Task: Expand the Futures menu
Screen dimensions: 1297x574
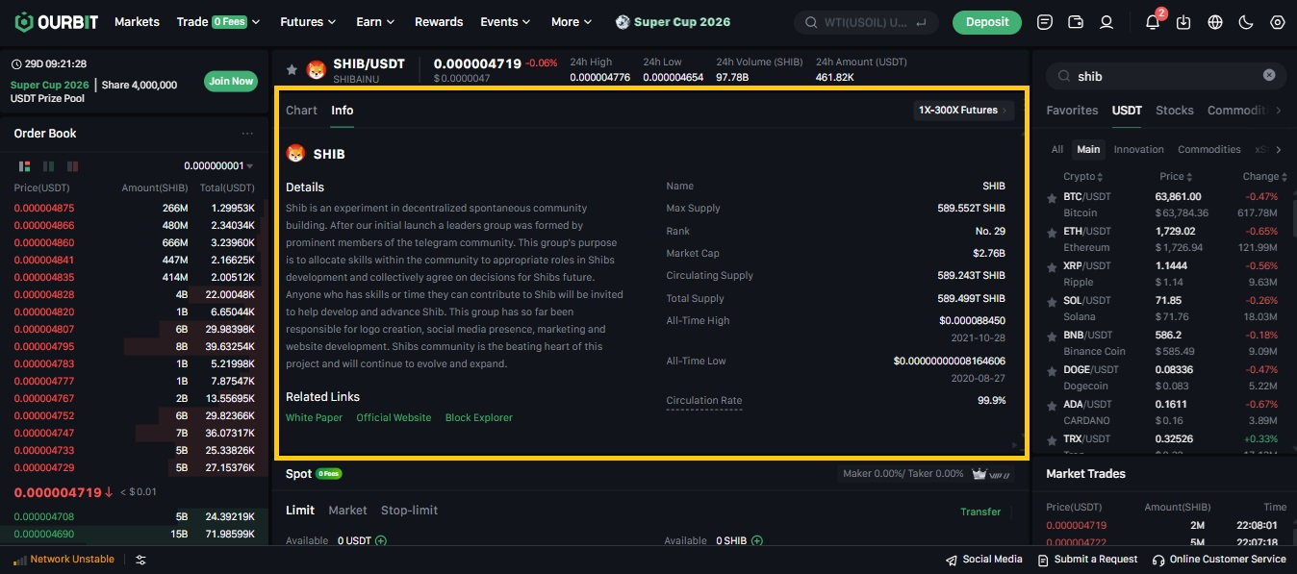Action: point(308,21)
